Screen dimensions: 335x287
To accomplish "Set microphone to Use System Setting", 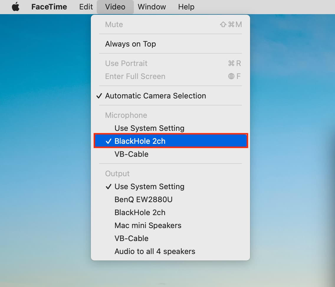I will tap(170, 128).
